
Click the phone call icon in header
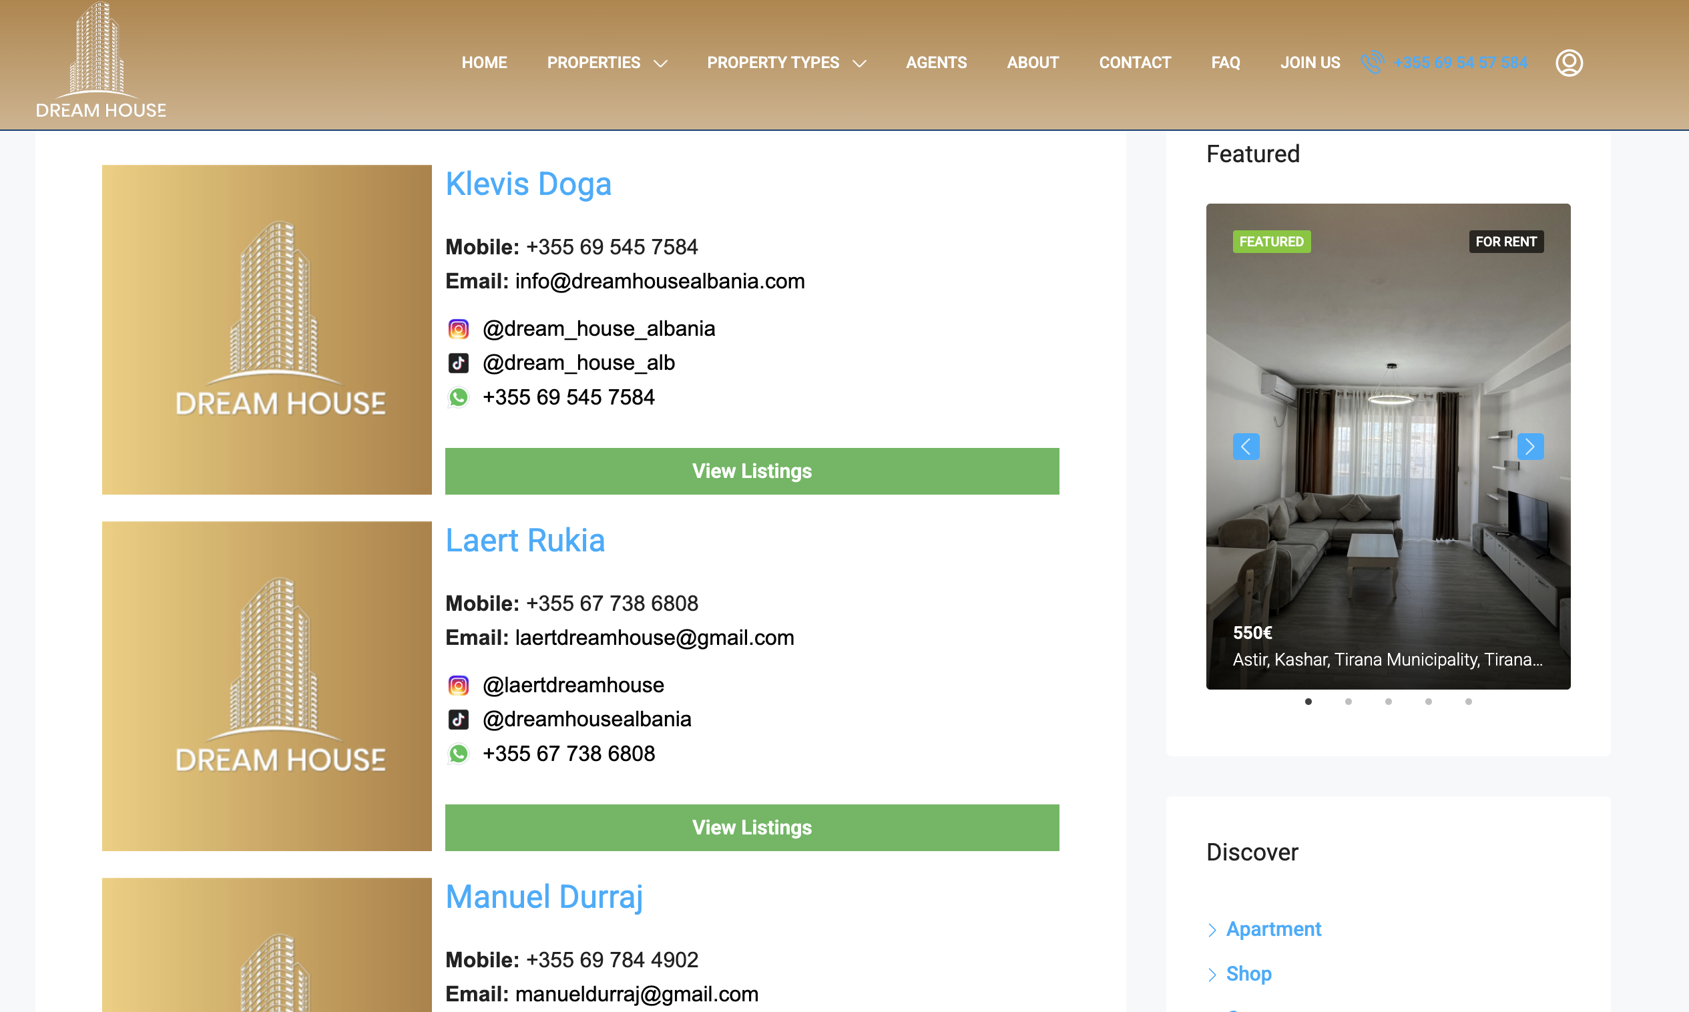[x=1372, y=63]
